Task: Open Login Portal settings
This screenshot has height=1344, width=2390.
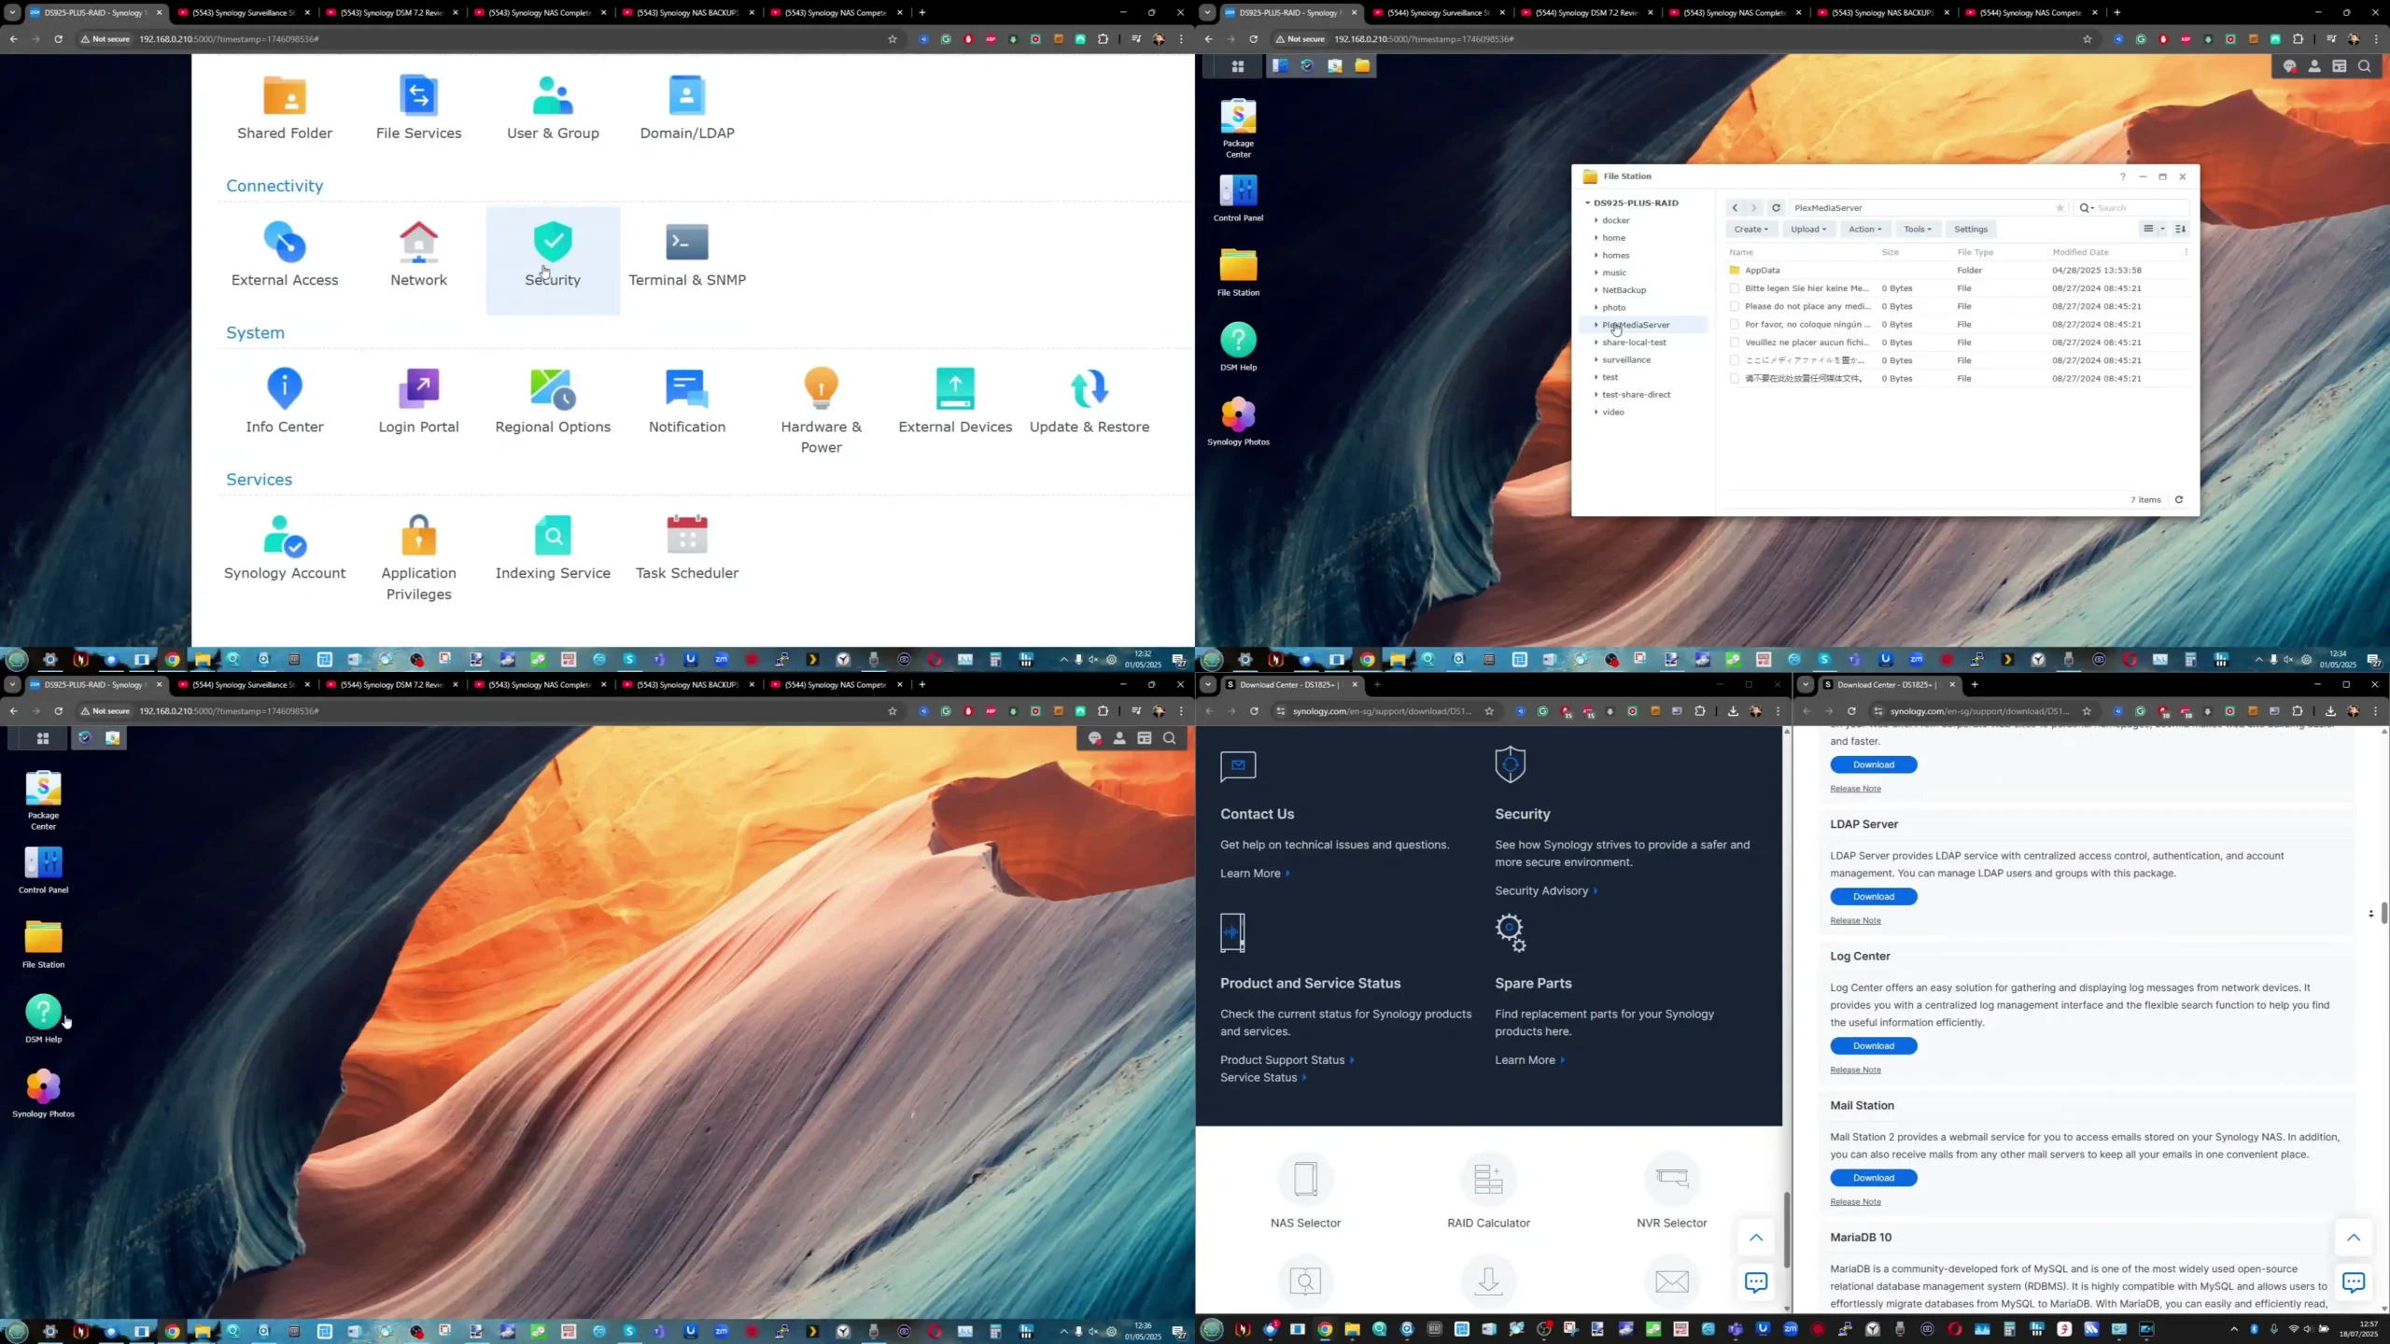Action: pos(418,400)
